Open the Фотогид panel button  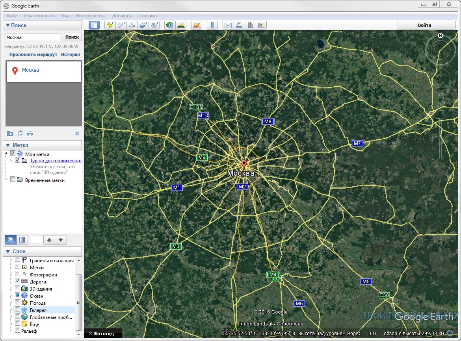pyautogui.click(x=103, y=334)
